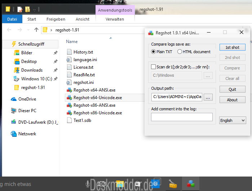Select the Schnellzugriff navigation item
This screenshot has height=191, width=252.
pyautogui.click(x=30, y=44)
